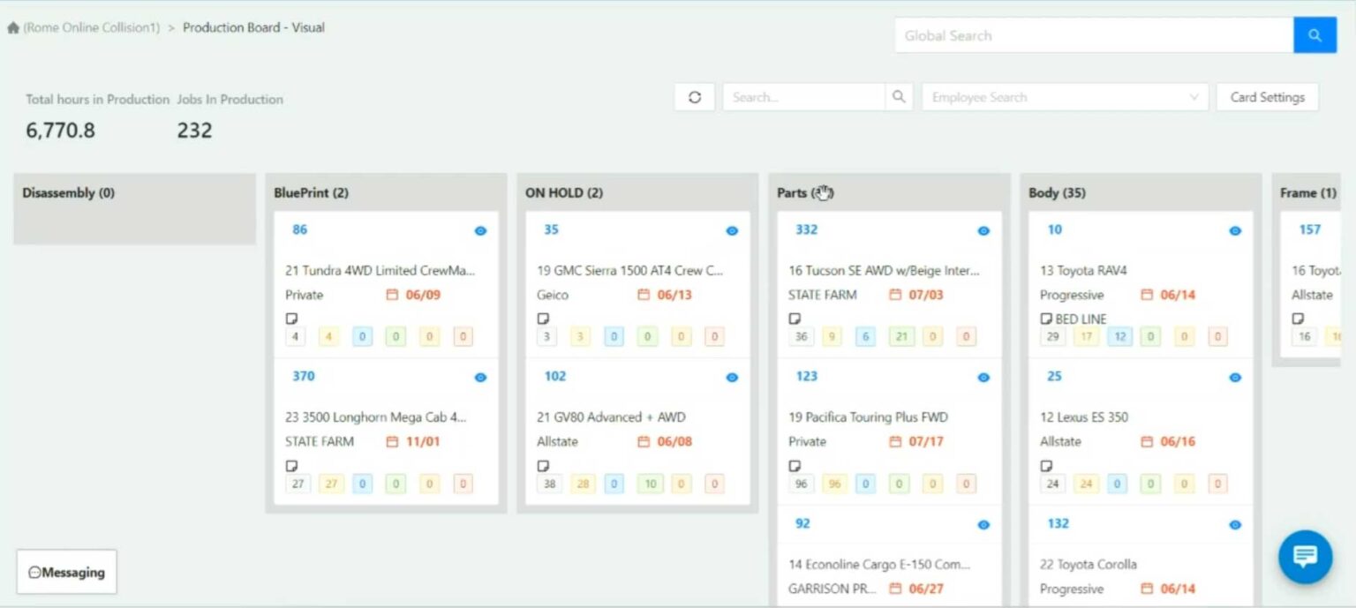Image resolution: width=1356 pixels, height=608 pixels.
Task: Click into the Global Search field
Action: point(1093,35)
